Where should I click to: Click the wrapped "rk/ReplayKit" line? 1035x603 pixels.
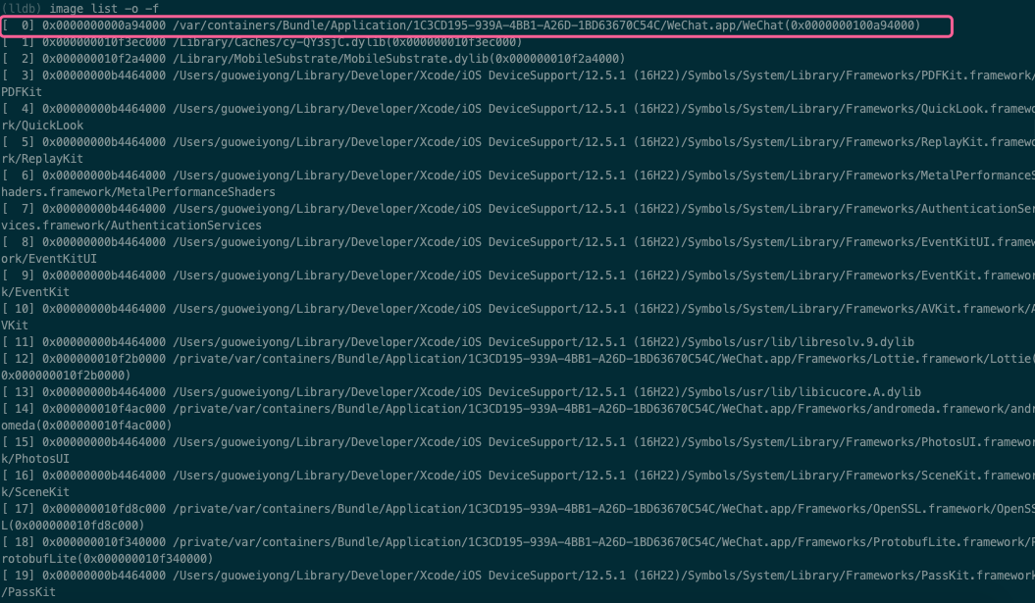(42, 159)
